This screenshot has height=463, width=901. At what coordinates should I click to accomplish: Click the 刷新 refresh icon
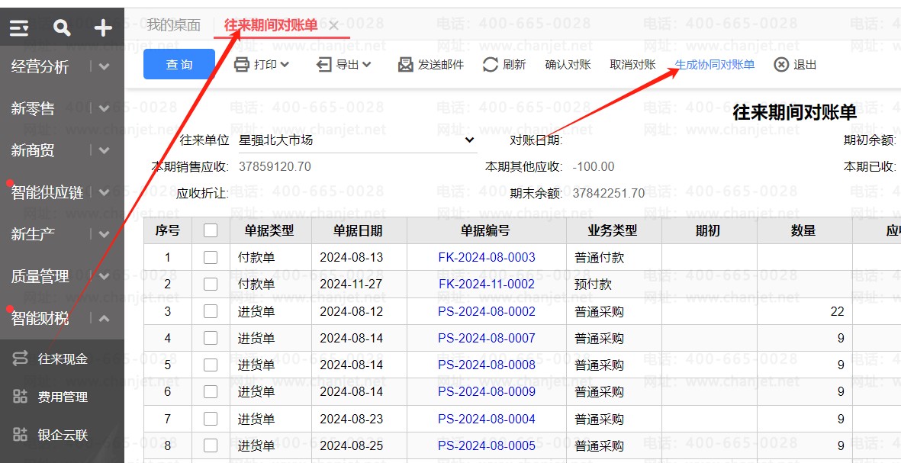tap(490, 65)
